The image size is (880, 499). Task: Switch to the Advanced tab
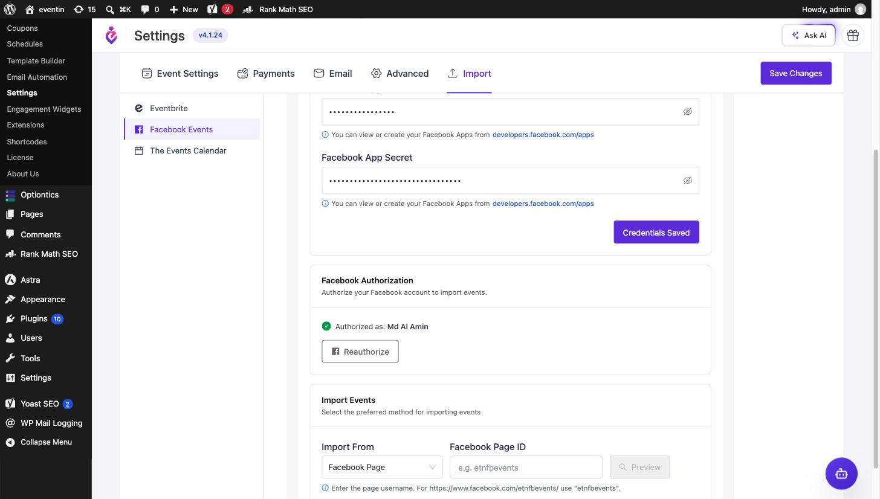click(x=400, y=73)
